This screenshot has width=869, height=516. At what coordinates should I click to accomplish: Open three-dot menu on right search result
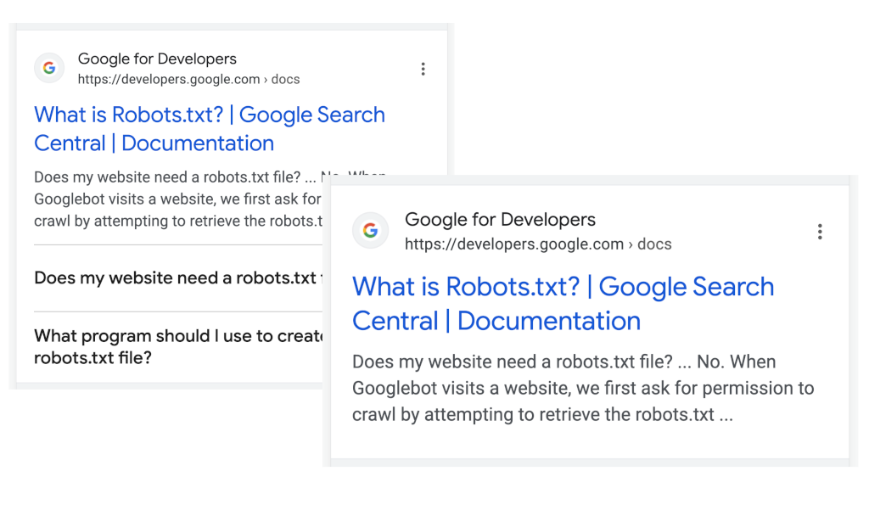(820, 232)
